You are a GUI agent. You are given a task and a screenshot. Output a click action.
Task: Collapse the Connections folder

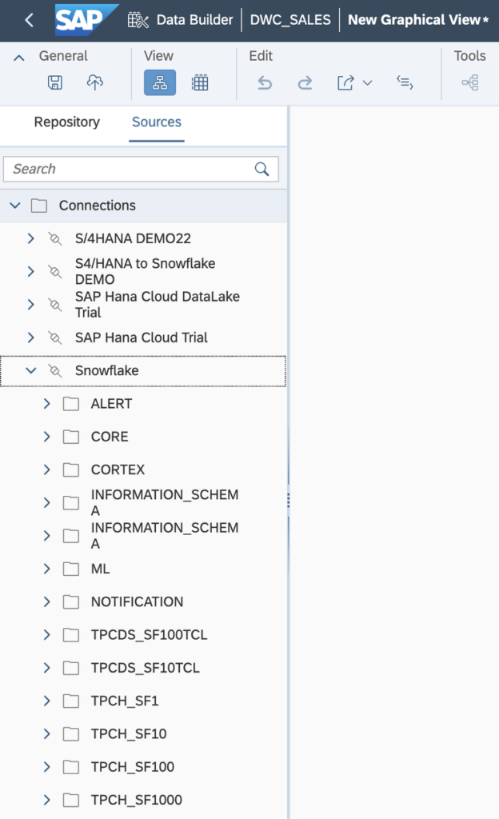pyautogui.click(x=15, y=206)
